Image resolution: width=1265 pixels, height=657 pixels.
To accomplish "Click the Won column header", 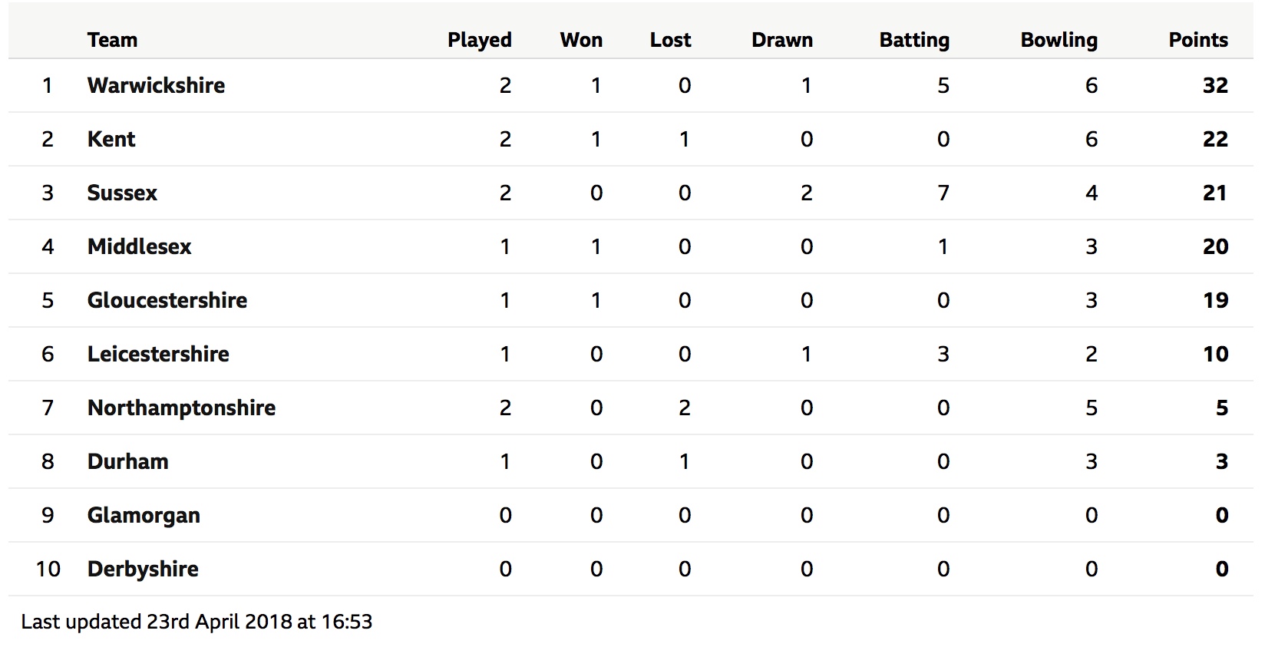I will [x=581, y=40].
